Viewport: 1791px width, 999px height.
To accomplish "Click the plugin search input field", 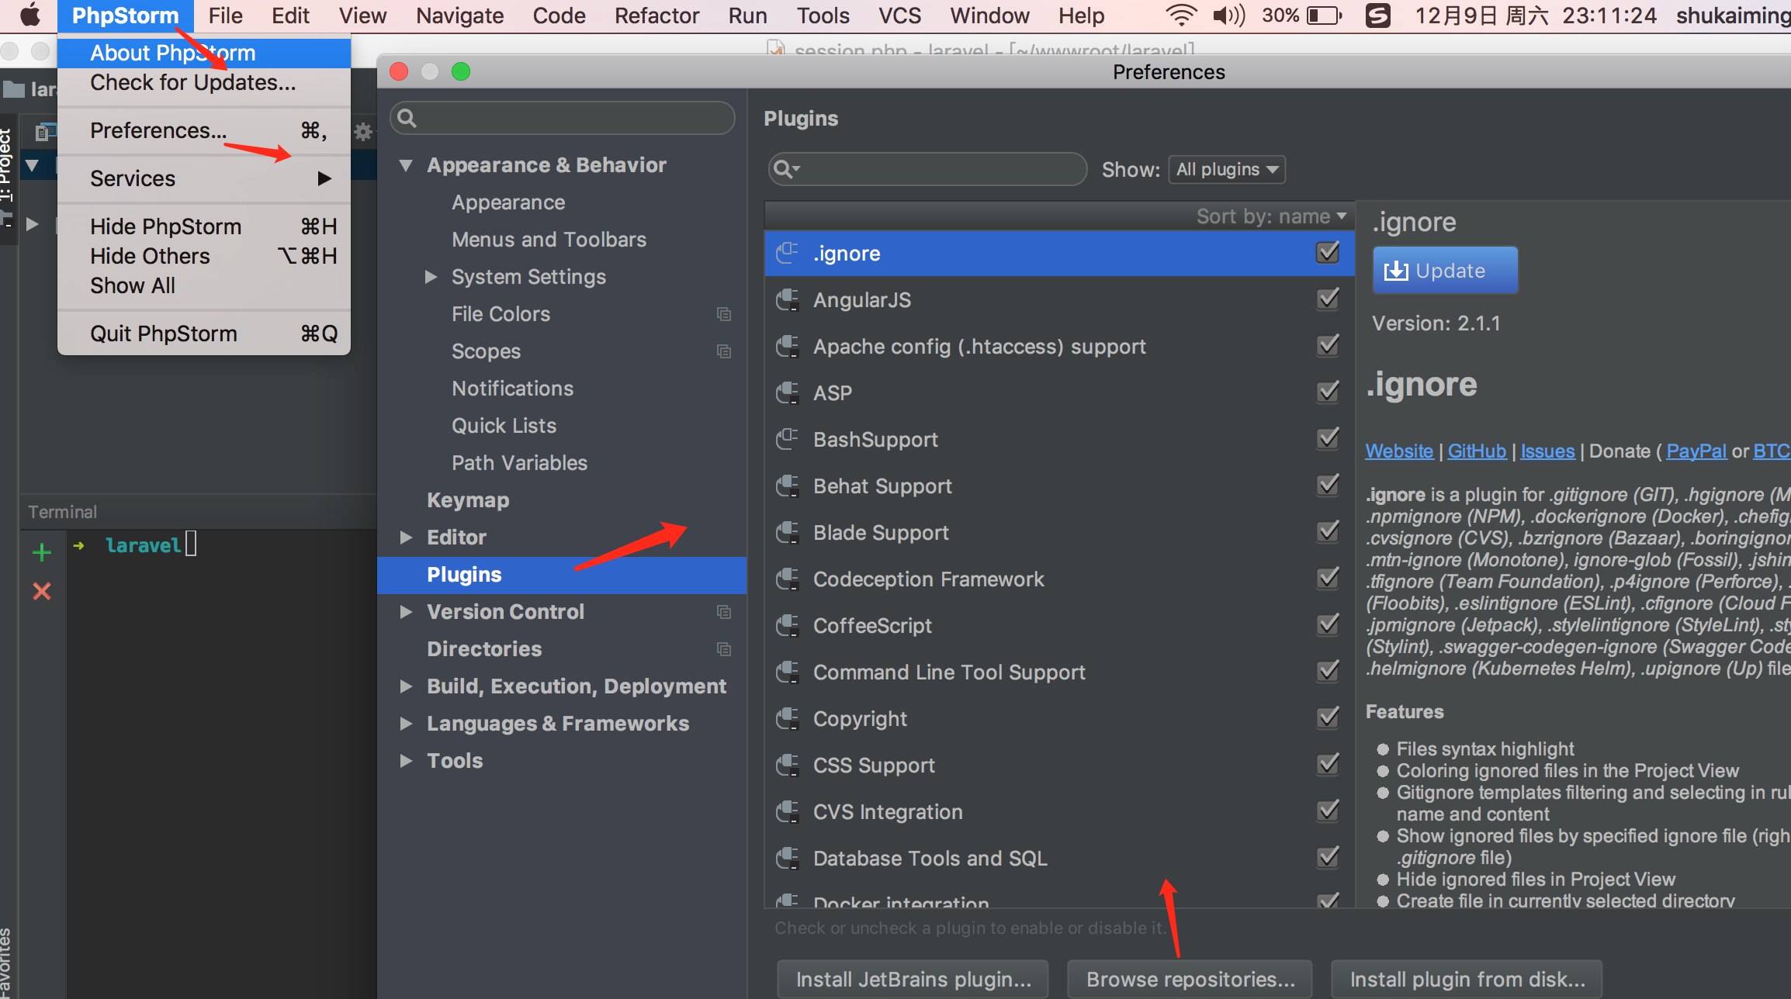I will 921,168.
